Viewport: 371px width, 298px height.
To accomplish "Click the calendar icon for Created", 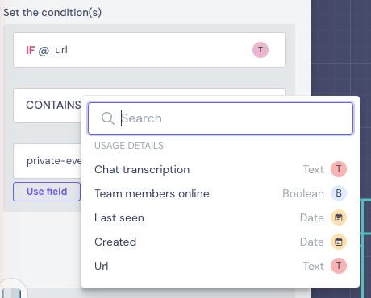I will (x=339, y=242).
